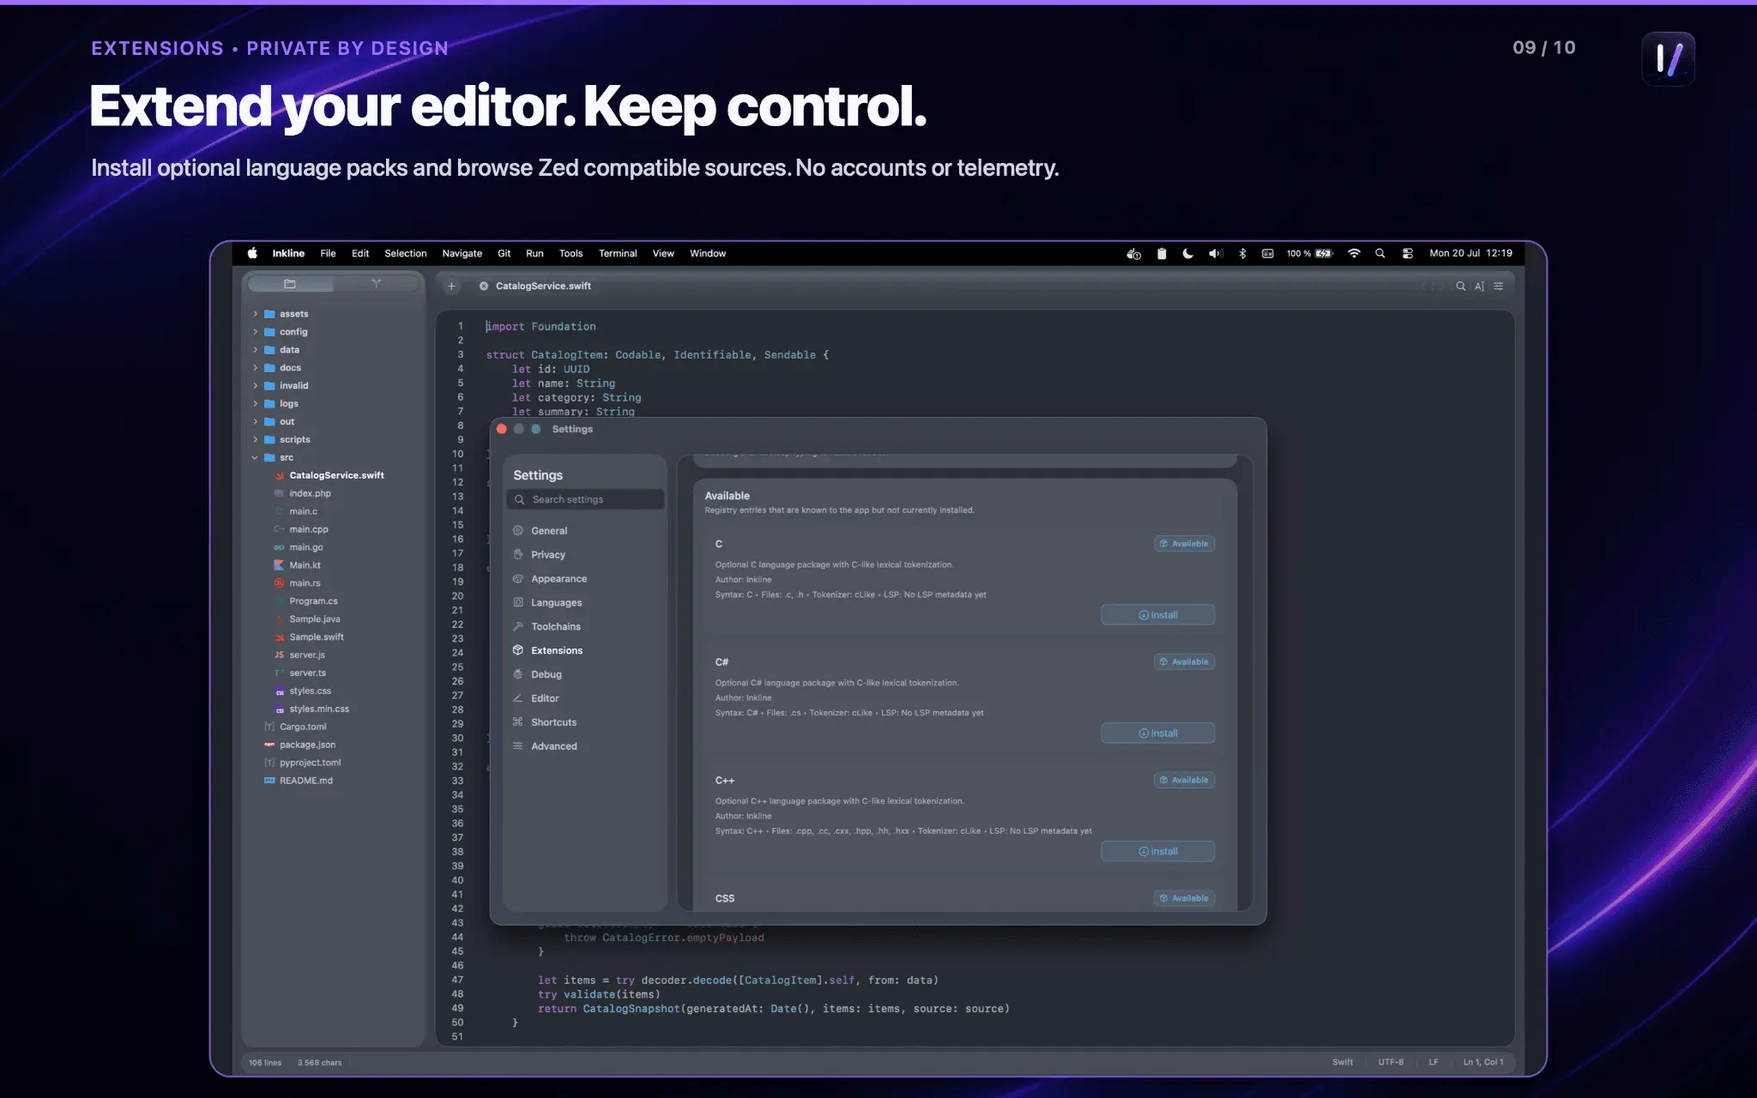Expand the config folder

[x=255, y=332]
